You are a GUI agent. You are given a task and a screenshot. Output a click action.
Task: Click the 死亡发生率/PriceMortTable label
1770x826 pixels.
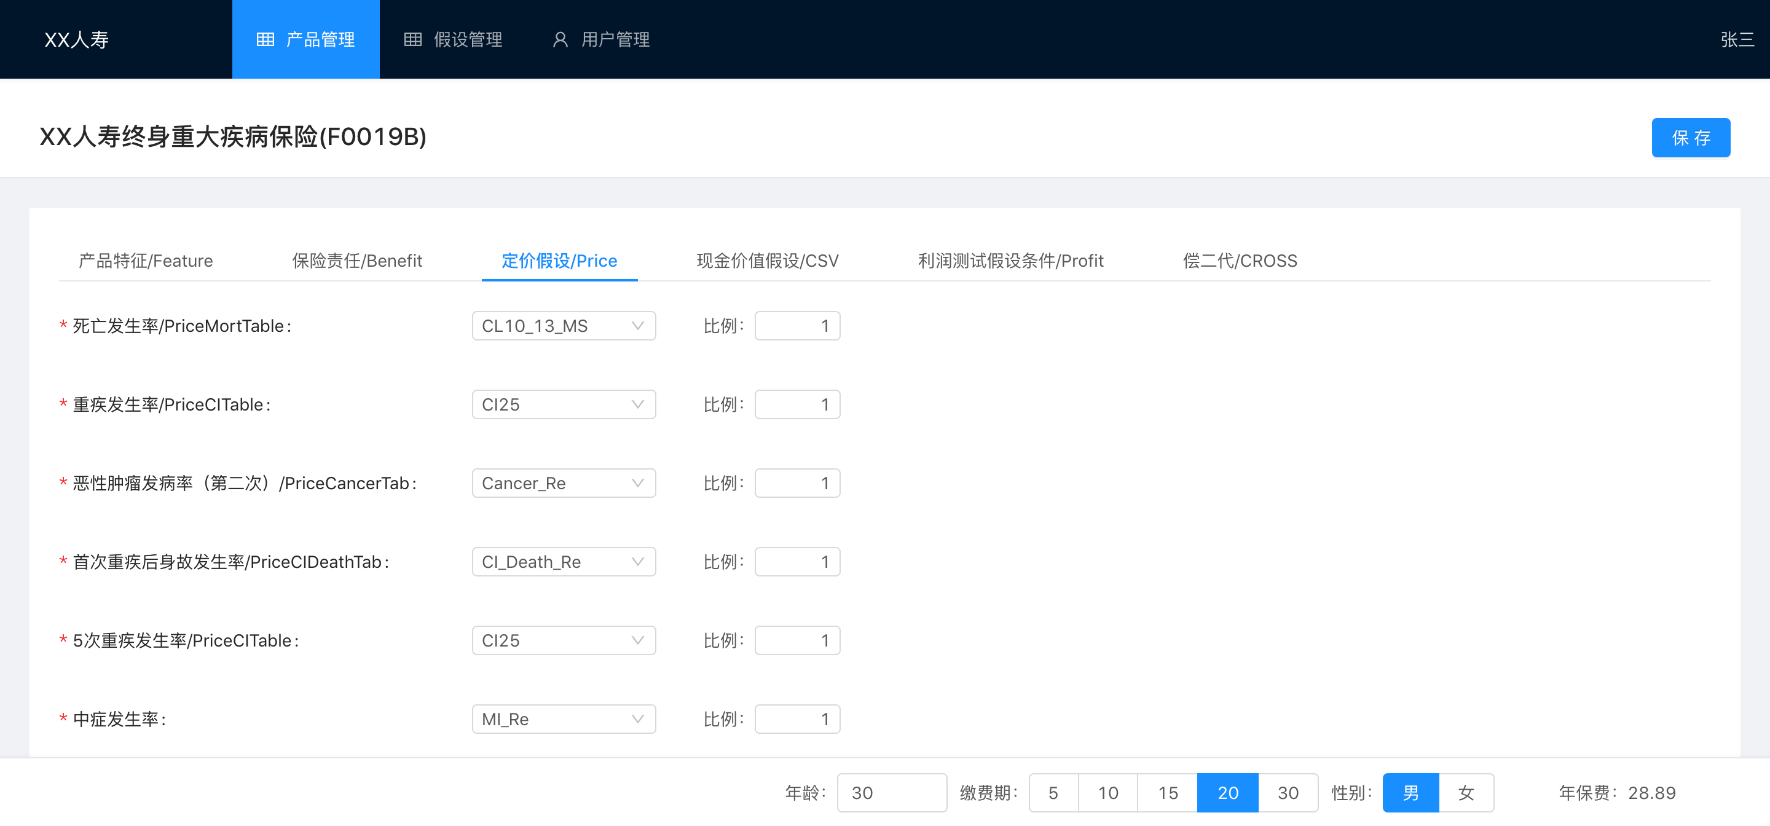(x=182, y=326)
